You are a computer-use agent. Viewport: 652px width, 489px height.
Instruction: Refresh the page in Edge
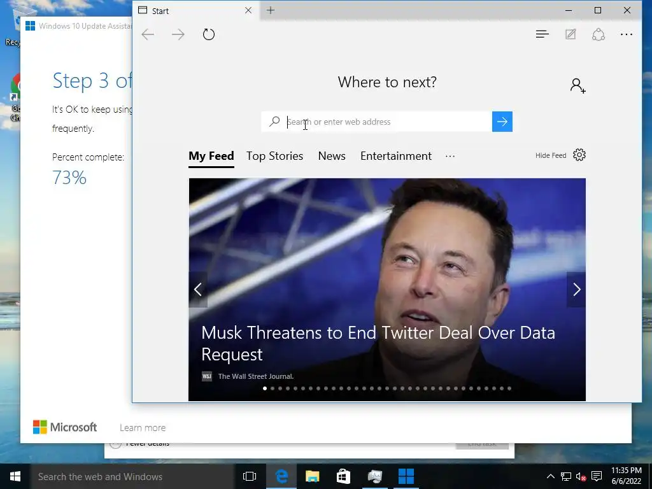[209, 34]
